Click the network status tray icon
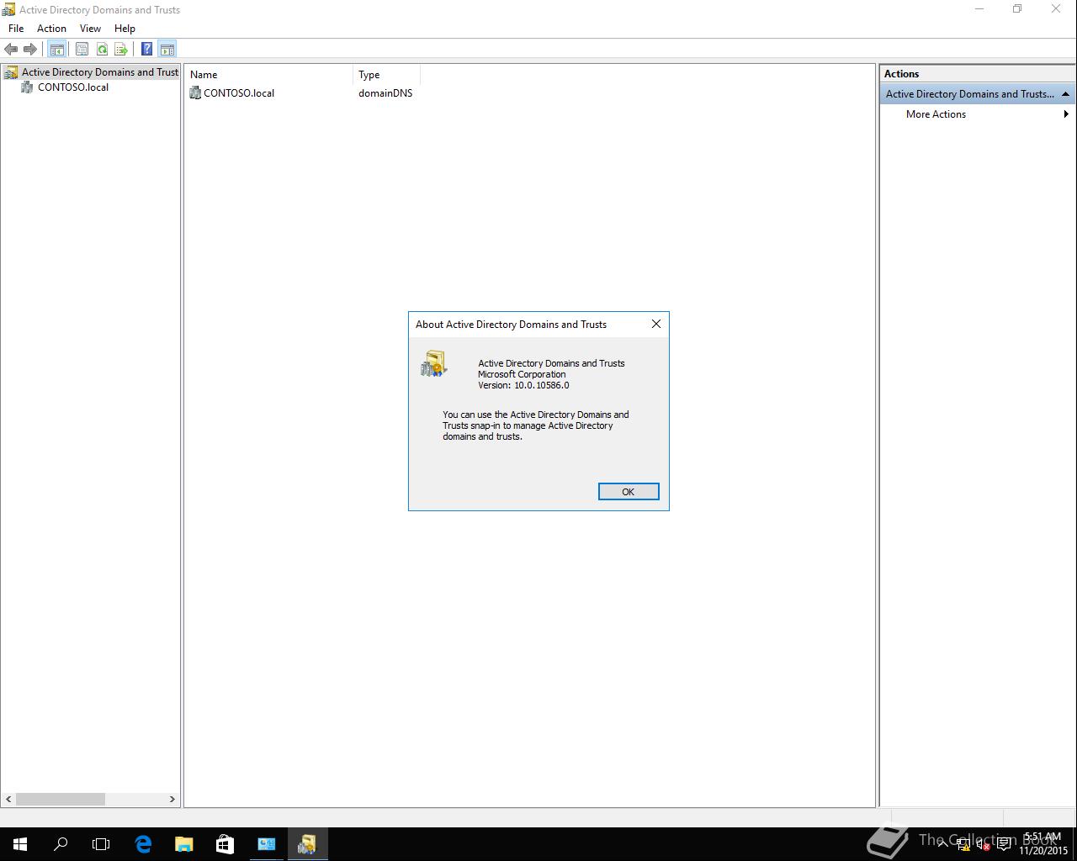1077x861 pixels. [963, 844]
